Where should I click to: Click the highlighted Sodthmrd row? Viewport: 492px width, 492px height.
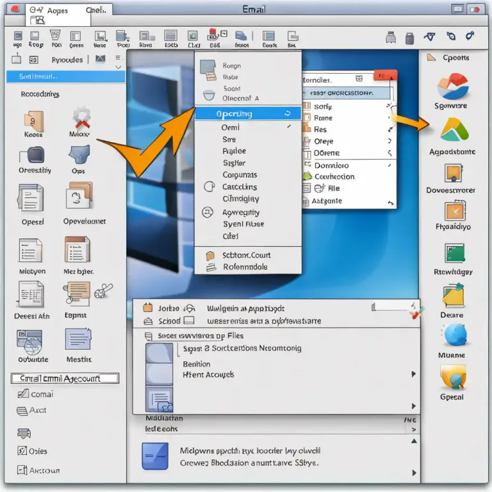pos(65,77)
